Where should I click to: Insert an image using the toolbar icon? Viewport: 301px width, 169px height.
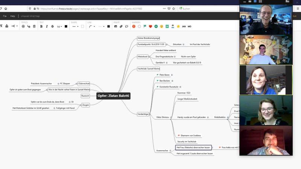116,26
